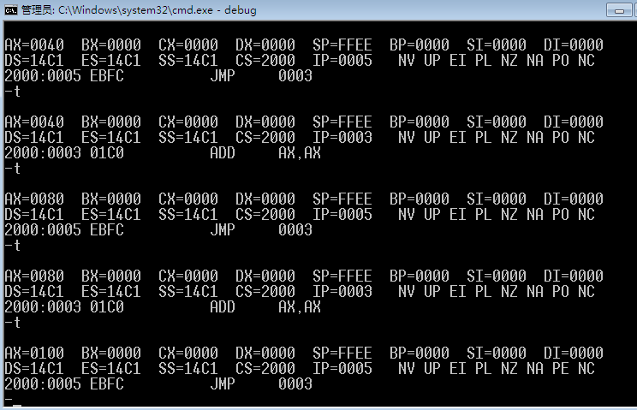637x410 pixels.
Task: Click CS=2000 on the line with PE flag
Action: (265, 368)
